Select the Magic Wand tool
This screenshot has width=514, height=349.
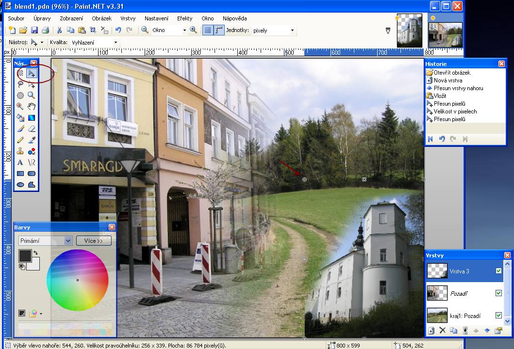(20, 106)
